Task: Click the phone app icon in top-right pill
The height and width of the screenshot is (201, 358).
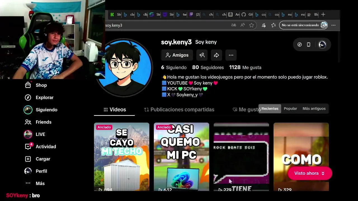Action: pyautogui.click(x=308, y=45)
